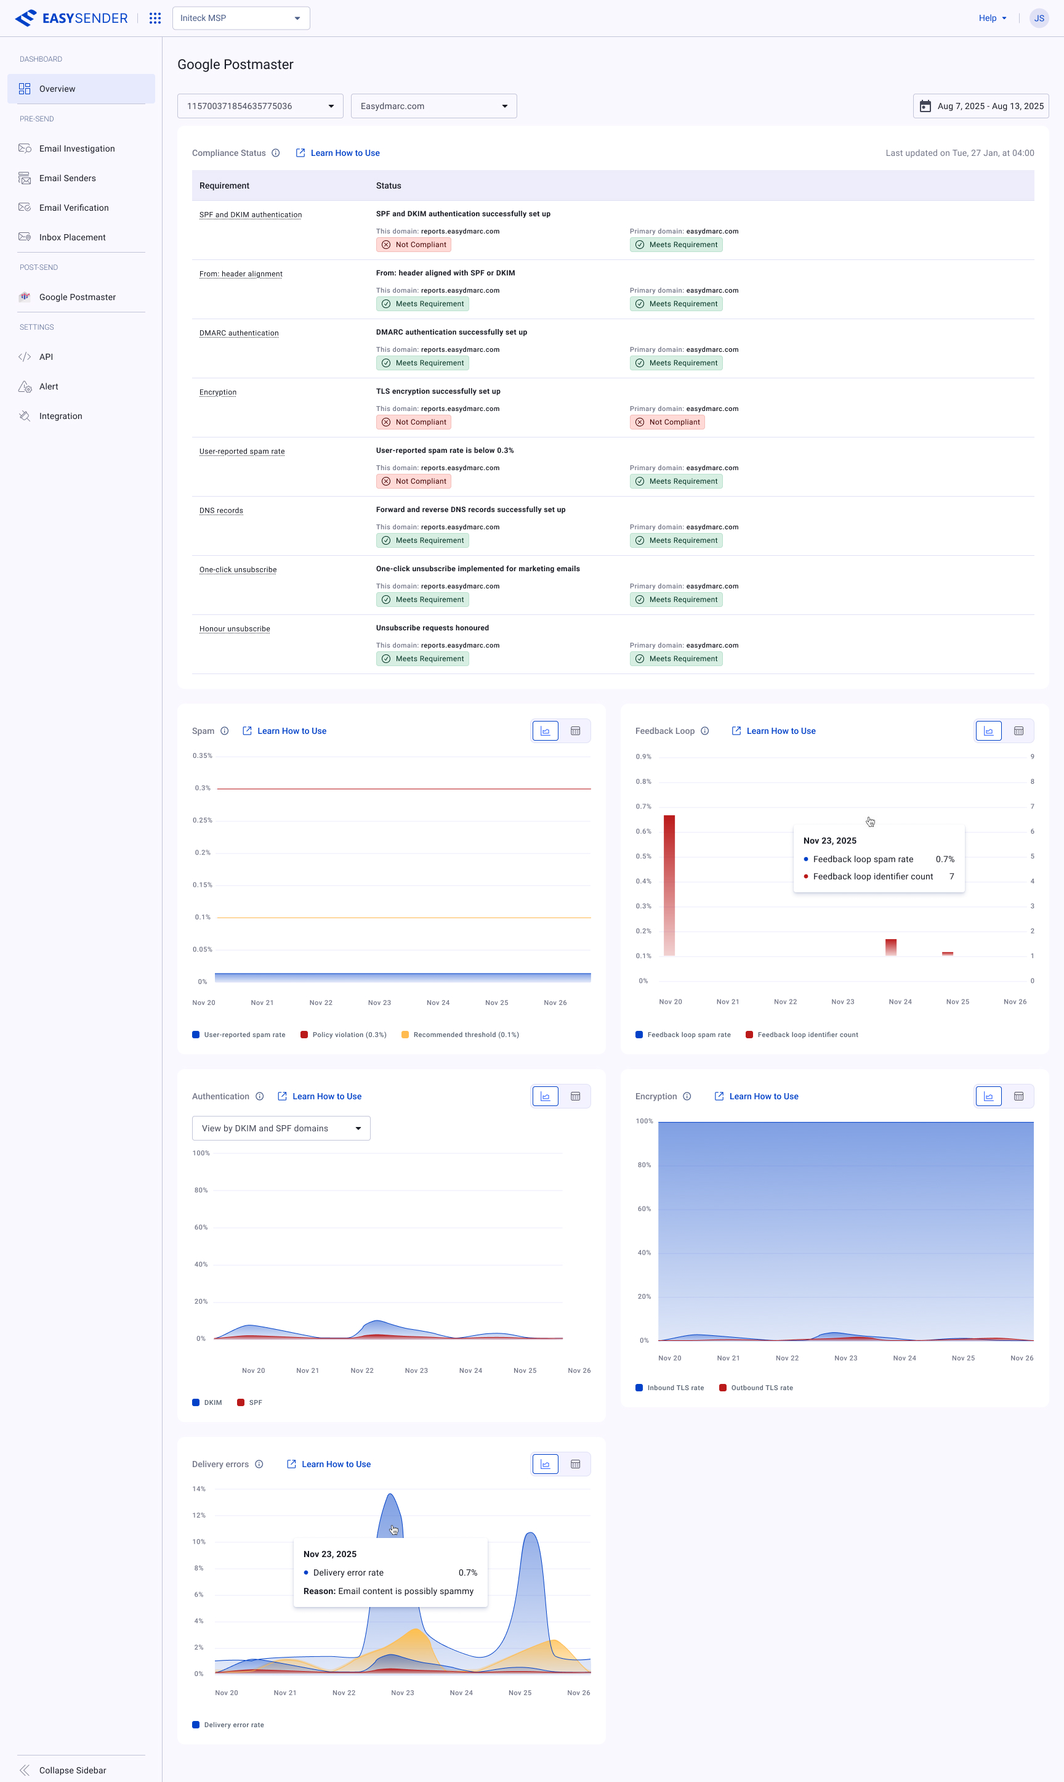Open View by DKIM and SPF domains dropdown

[x=281, y=1128]
